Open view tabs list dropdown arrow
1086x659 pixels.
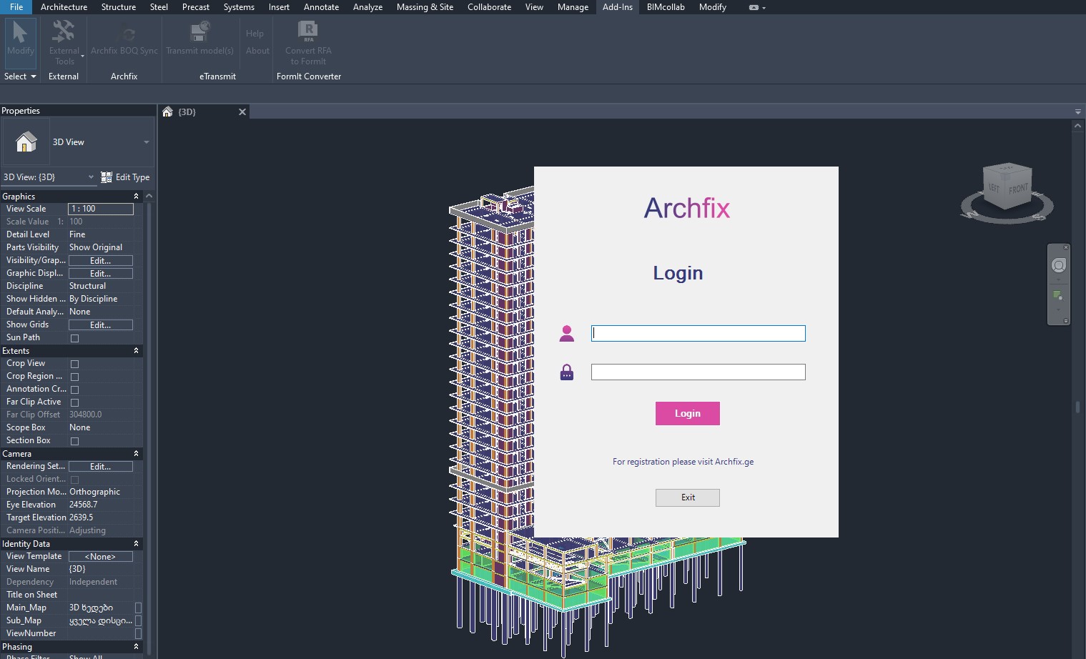[1078, 112]
